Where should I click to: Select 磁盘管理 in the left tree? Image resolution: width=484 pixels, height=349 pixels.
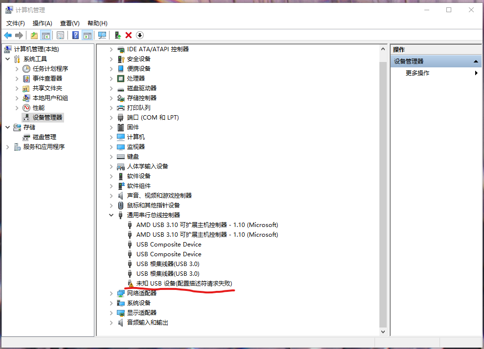pos(44,137)
